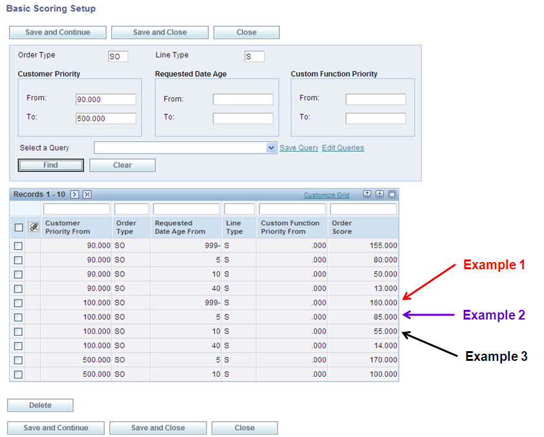This screenshot has height=437, width=544.
Task: Click the Custom Function Priority From field
Action: (376, 99)
